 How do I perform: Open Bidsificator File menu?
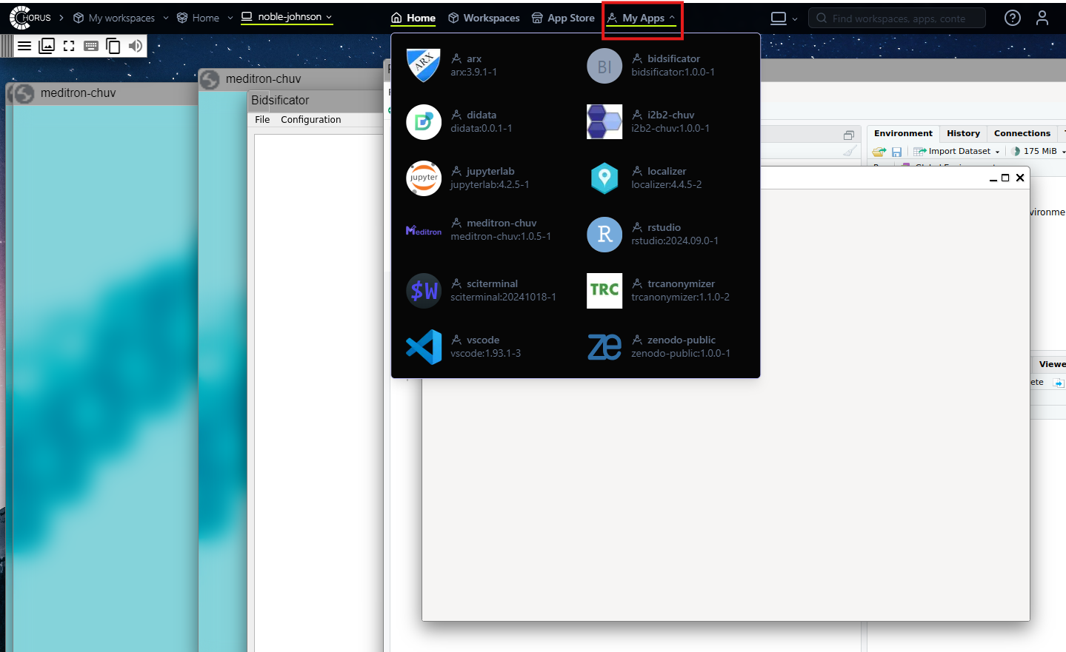point(262,119)
